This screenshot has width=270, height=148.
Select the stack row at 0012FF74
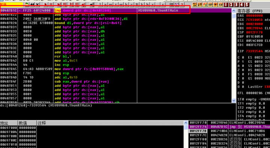229,127
